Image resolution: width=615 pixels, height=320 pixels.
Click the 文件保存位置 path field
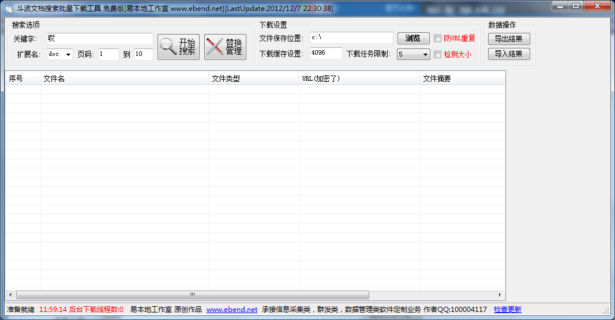pos(351,38)
